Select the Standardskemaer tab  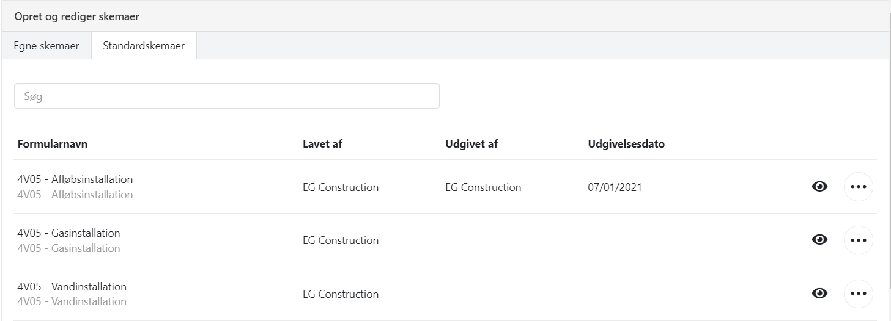point(144,46)
